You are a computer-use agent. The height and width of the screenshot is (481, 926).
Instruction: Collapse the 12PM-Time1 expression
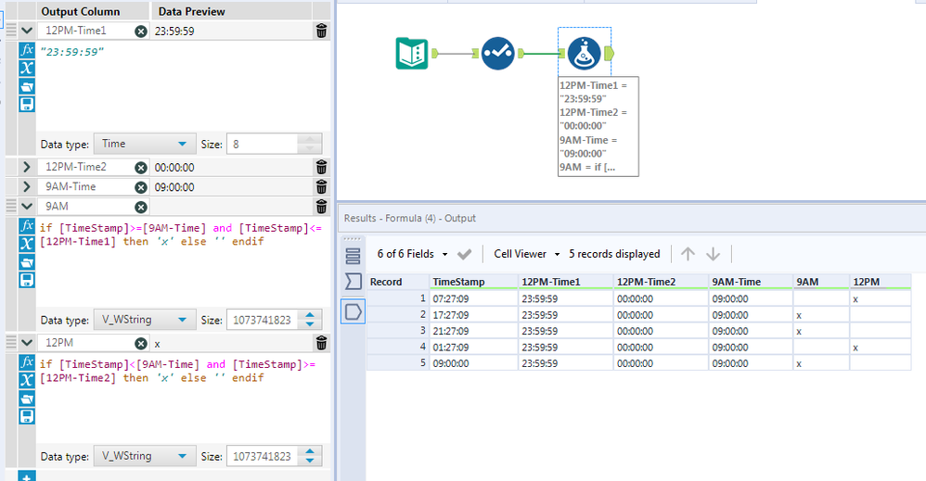(25, 32)
